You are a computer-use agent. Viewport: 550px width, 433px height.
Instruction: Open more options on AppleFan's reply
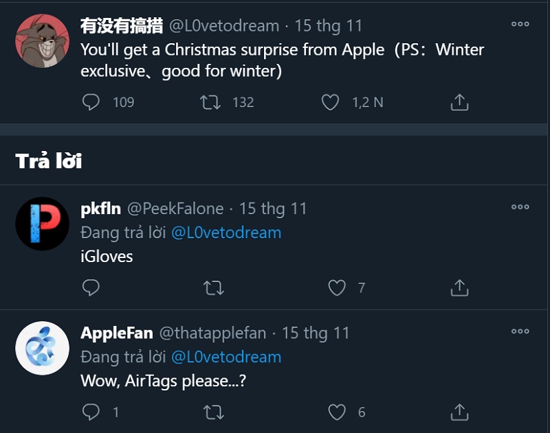(520, 331)
